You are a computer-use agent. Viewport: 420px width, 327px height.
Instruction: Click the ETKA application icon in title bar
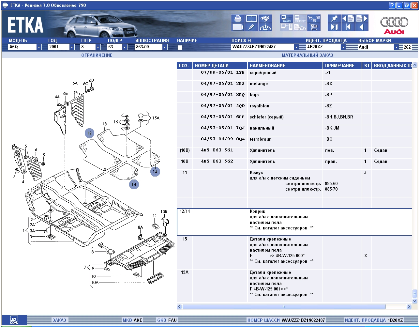[x=5, y=5]
